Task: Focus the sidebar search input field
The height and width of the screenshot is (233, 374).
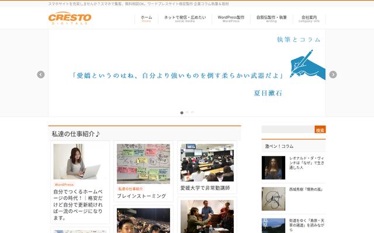Action: 288,129
